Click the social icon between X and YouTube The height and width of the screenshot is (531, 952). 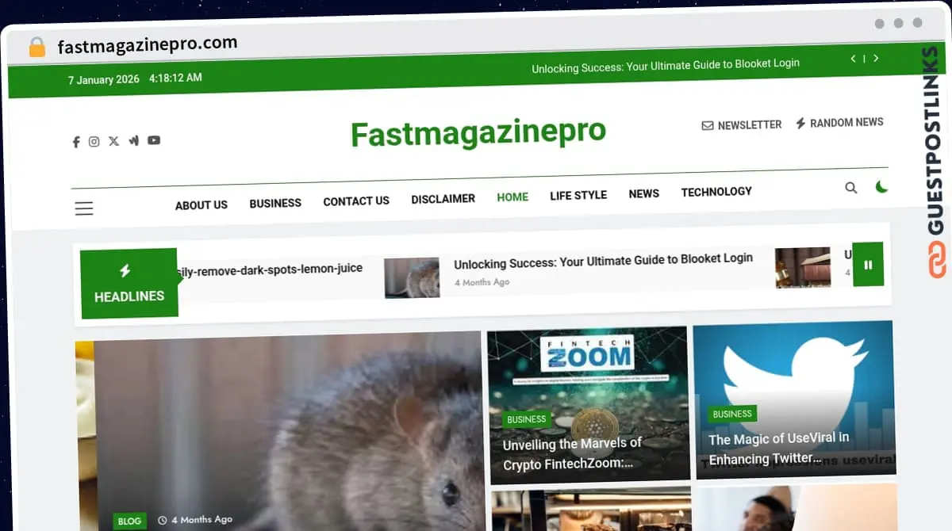[133, 140]
